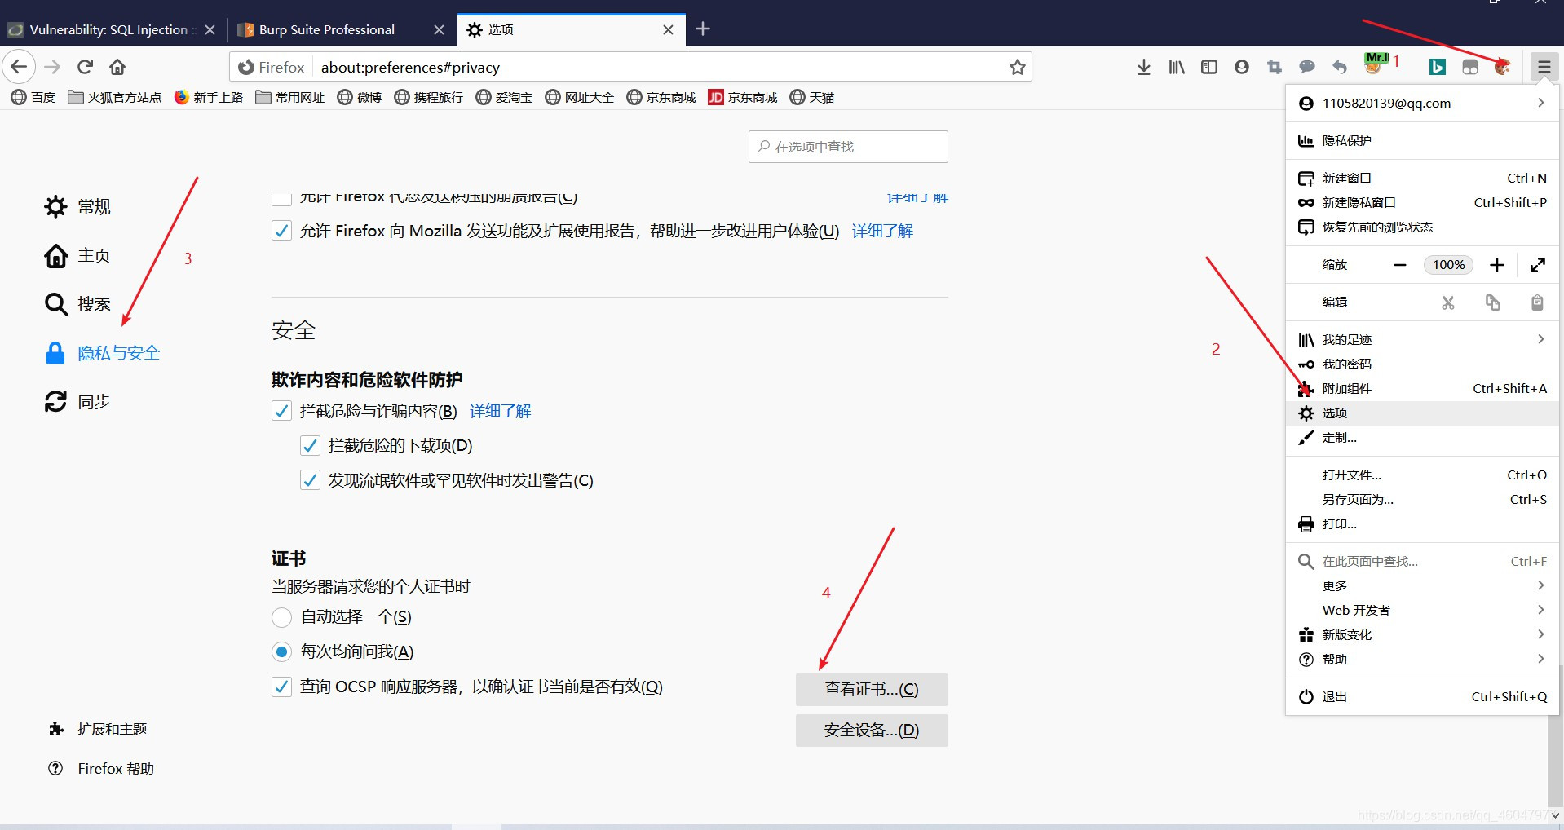Expand 新版变化 submenu
Screen dimensions: 1564x830
pyautogui.click(x=1422, y=634)
